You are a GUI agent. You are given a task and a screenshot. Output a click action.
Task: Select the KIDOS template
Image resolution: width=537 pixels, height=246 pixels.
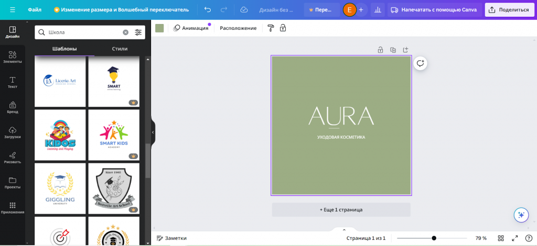[x=60, y=135]
